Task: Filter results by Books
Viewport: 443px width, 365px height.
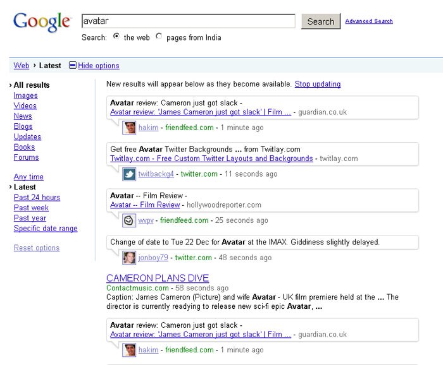Action: (x=24, y=147)
